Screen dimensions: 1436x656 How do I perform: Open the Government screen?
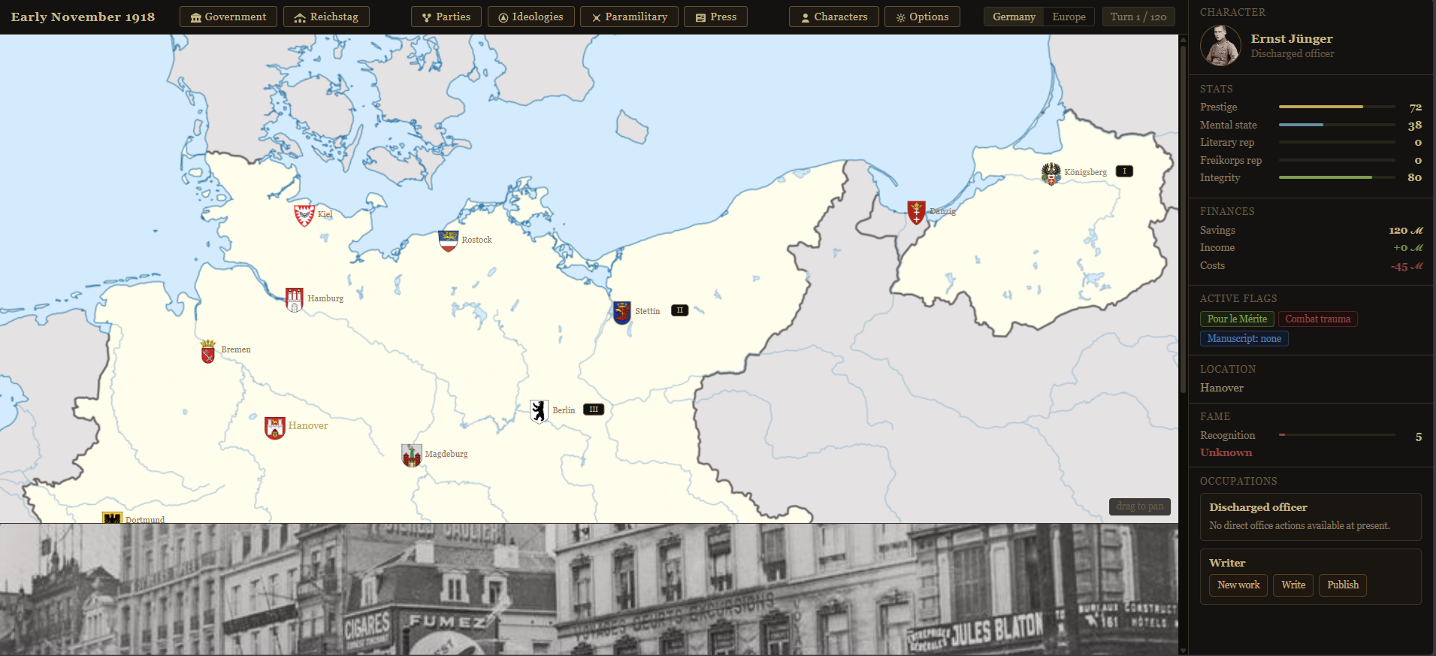[x=228, y=17]
